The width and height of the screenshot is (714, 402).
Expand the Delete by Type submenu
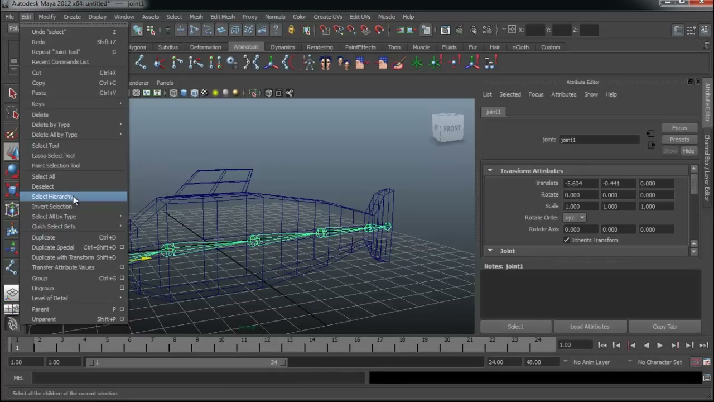73,125
